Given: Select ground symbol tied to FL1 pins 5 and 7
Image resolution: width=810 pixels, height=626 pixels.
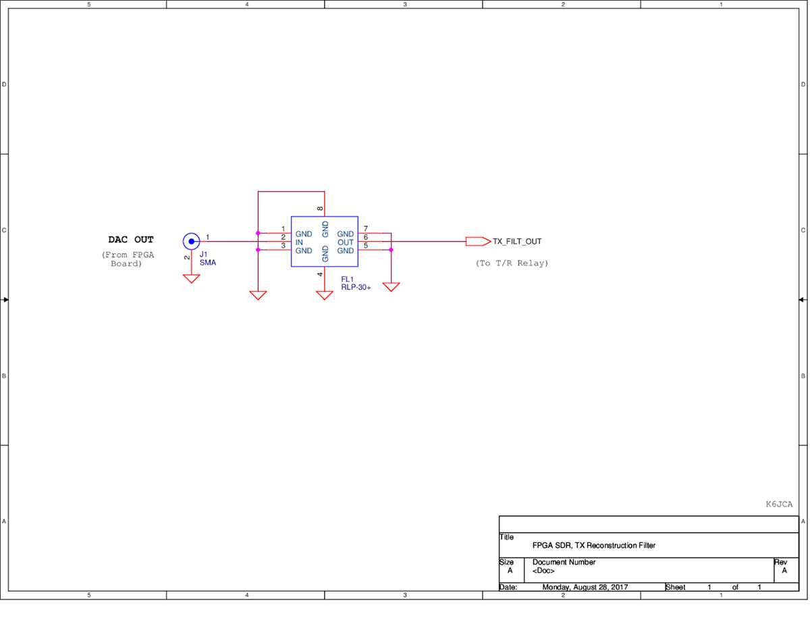Looking at the screenshot, I should coord(391,287).
